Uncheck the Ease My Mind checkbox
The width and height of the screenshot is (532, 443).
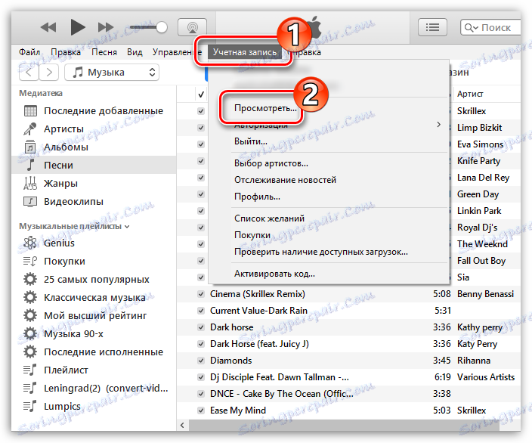coord(201,410)
